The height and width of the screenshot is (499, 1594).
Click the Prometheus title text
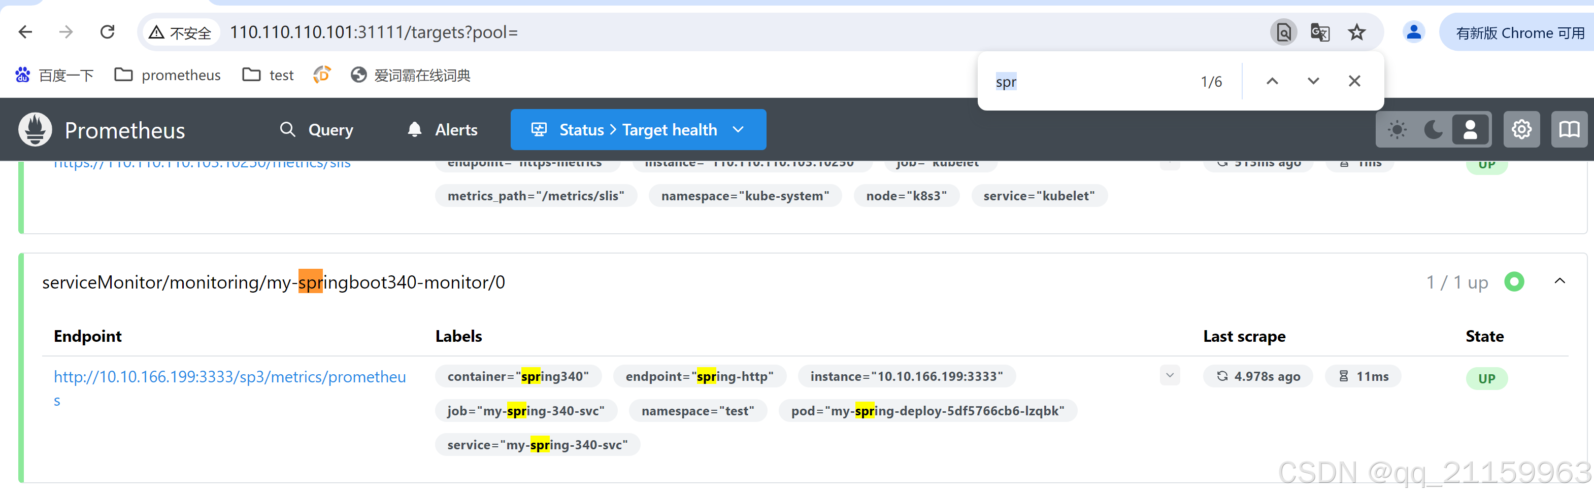(x=124, y=130)
